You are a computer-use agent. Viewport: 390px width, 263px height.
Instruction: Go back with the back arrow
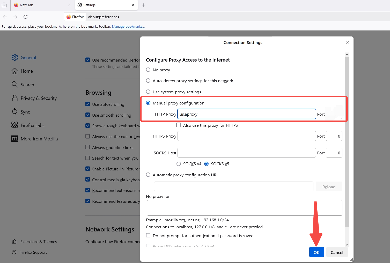coord(5,17)
